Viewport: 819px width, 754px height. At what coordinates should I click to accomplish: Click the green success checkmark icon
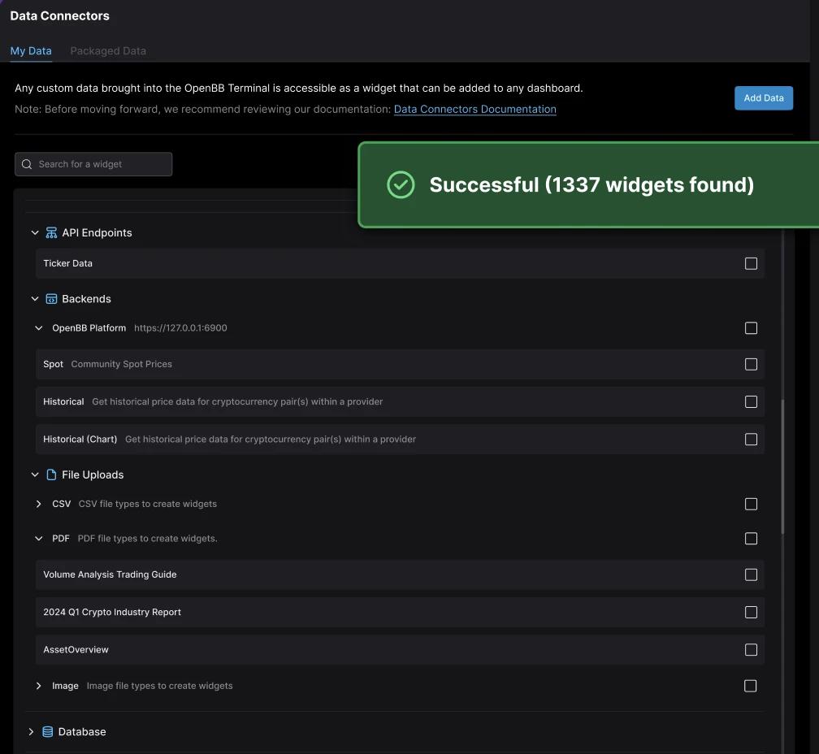401,185
